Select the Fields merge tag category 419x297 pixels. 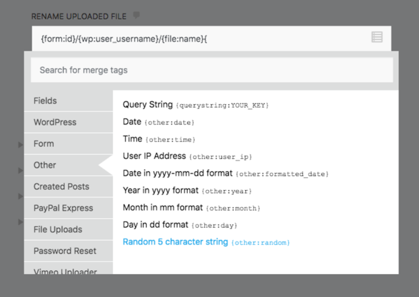68,101
